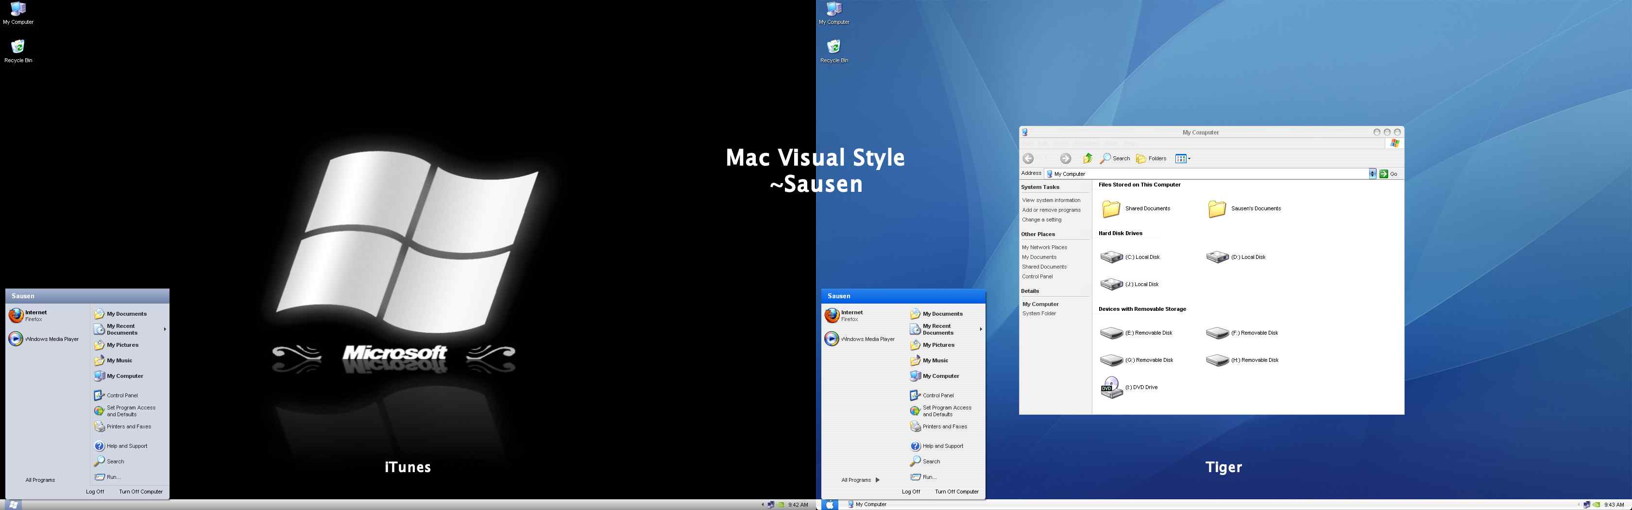Click the Back arrow in My Computer window
Screen dimensions: 1632x510
pos(1028,158)
